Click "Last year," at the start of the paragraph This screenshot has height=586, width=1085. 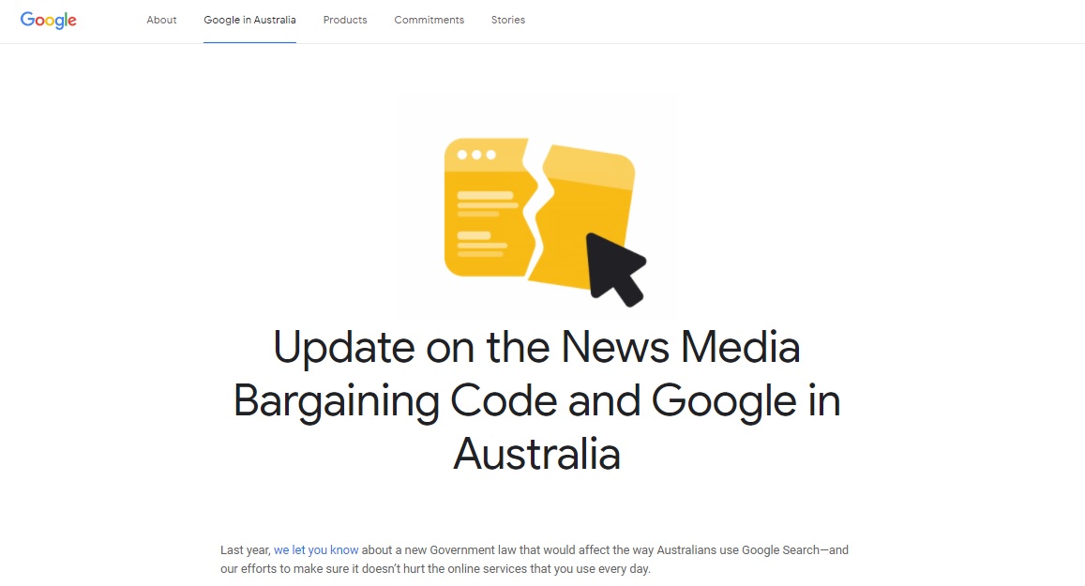coord(245,550)
